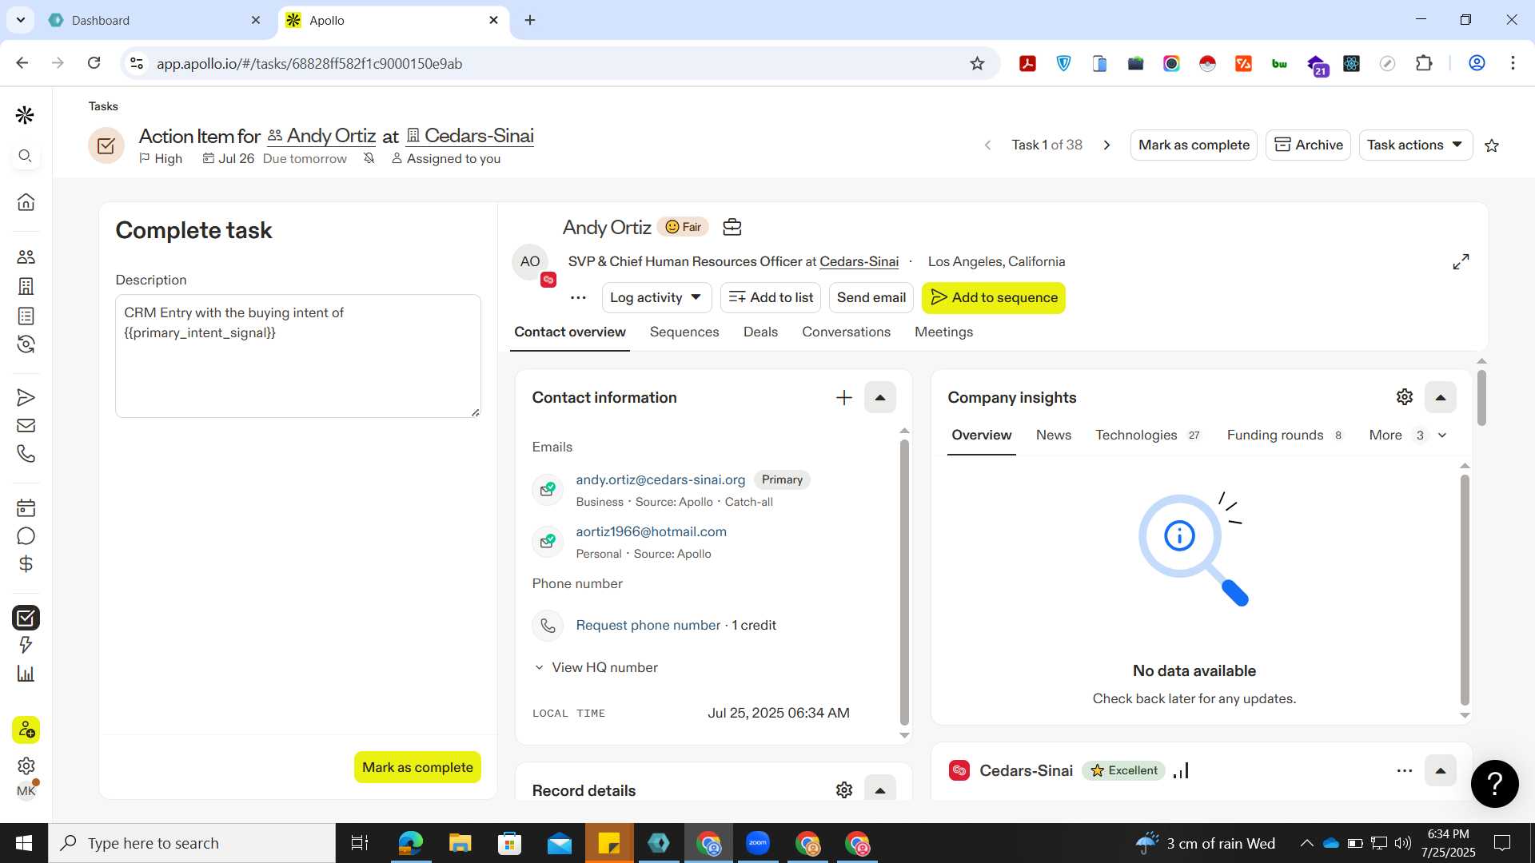Open Conversations bubble icon in sidebar
The height and width of the screenshot is (863, 1535).
point(26,536)
